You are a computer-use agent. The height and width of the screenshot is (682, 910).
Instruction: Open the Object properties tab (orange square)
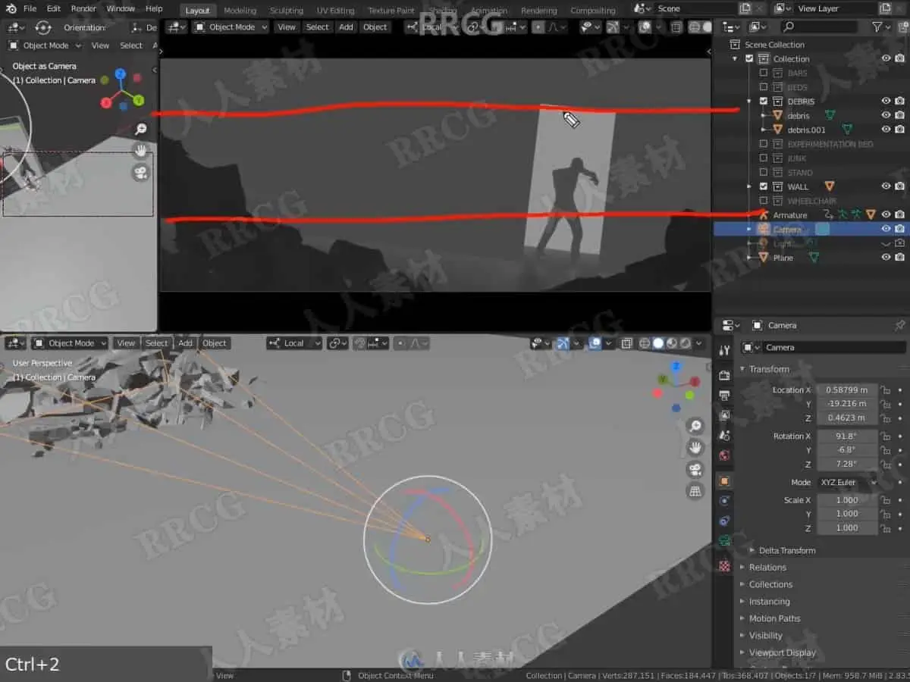[724, 480]
